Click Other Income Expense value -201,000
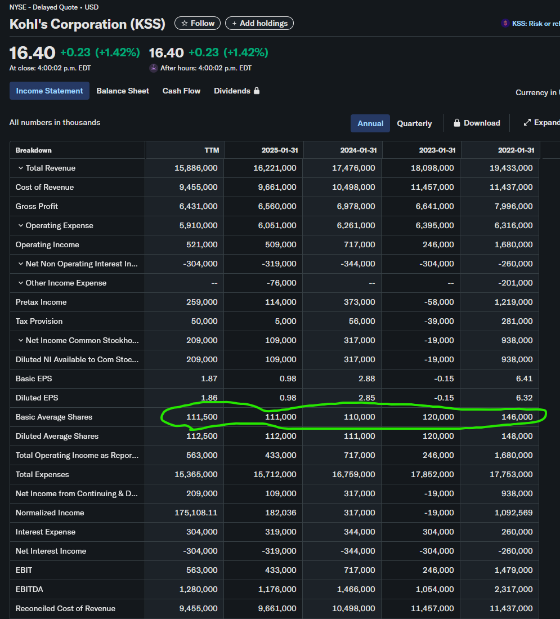This screenshot has height=619, width=560. pyautogui.click(x=515, y=283)
